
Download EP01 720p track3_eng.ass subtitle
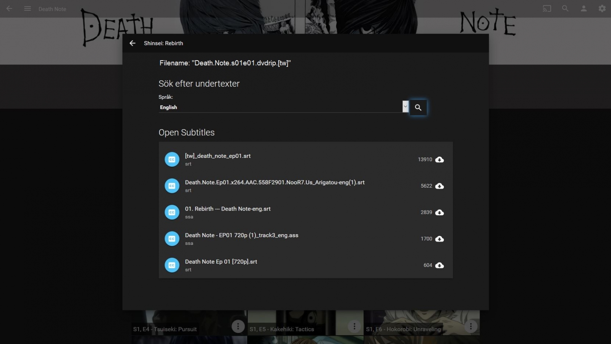[x=440, y=239]
